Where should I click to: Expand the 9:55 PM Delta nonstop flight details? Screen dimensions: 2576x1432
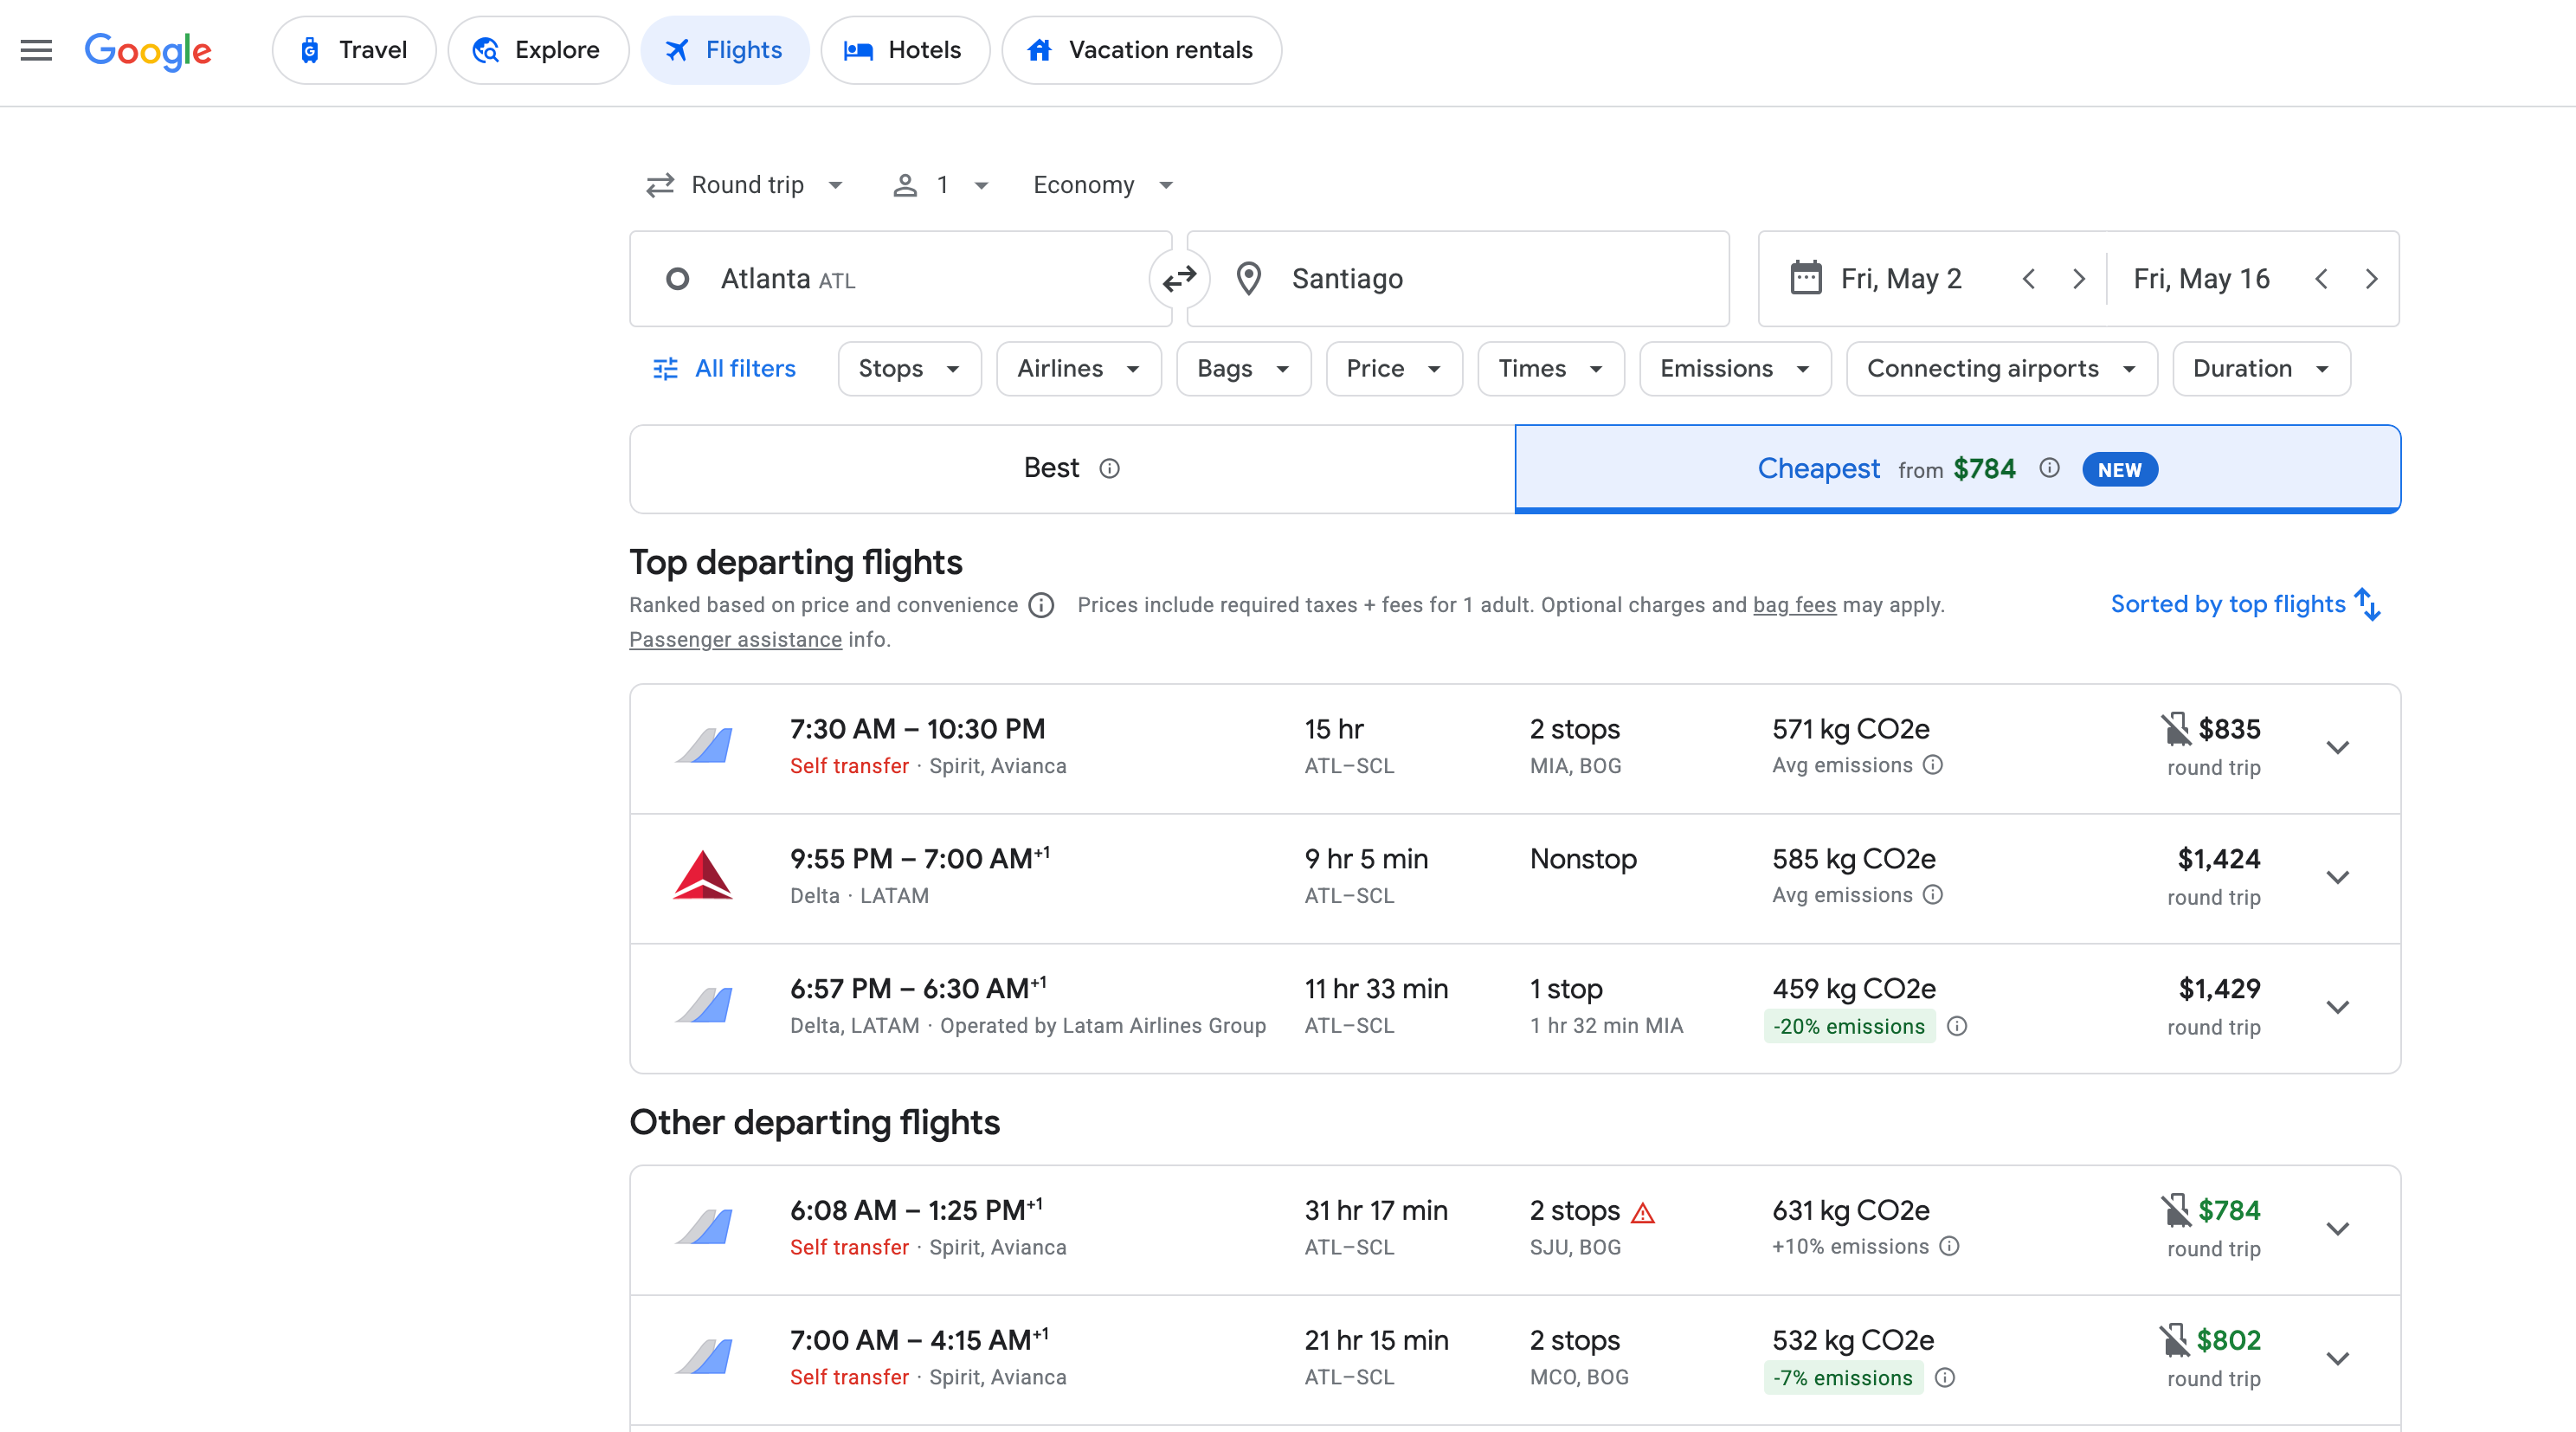[2337, 878]
